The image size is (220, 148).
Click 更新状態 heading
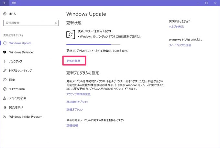pos(74,23)
